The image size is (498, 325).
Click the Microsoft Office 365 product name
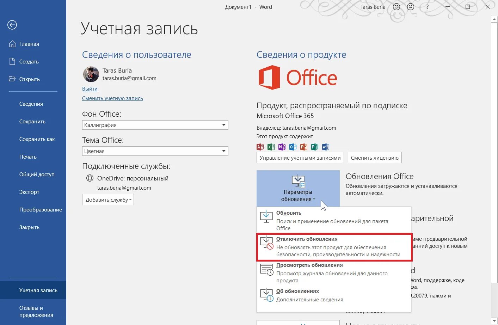point(285,116)
